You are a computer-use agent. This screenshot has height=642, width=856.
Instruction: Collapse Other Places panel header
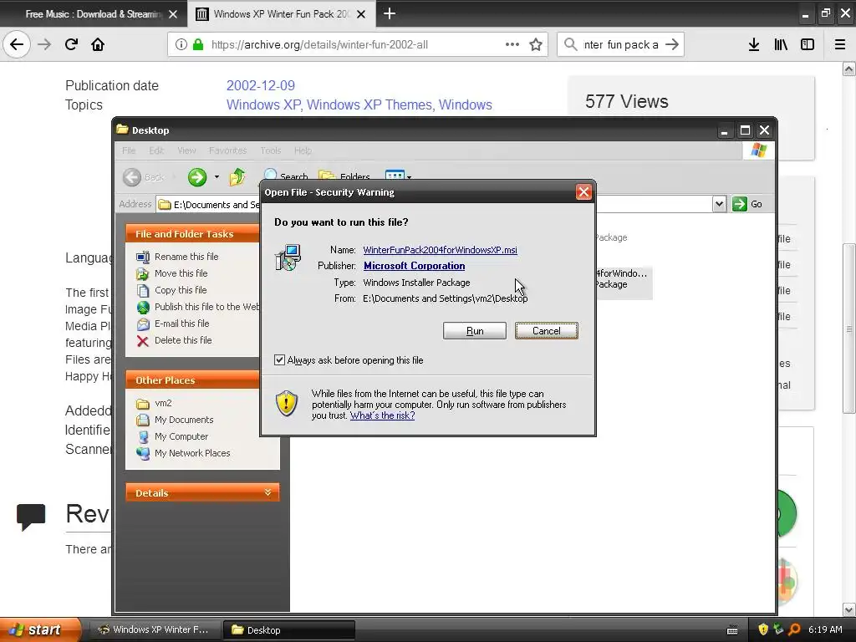tap(193, 380)
